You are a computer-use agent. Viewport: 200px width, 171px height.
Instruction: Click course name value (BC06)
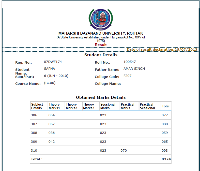(x=50, y=83)
